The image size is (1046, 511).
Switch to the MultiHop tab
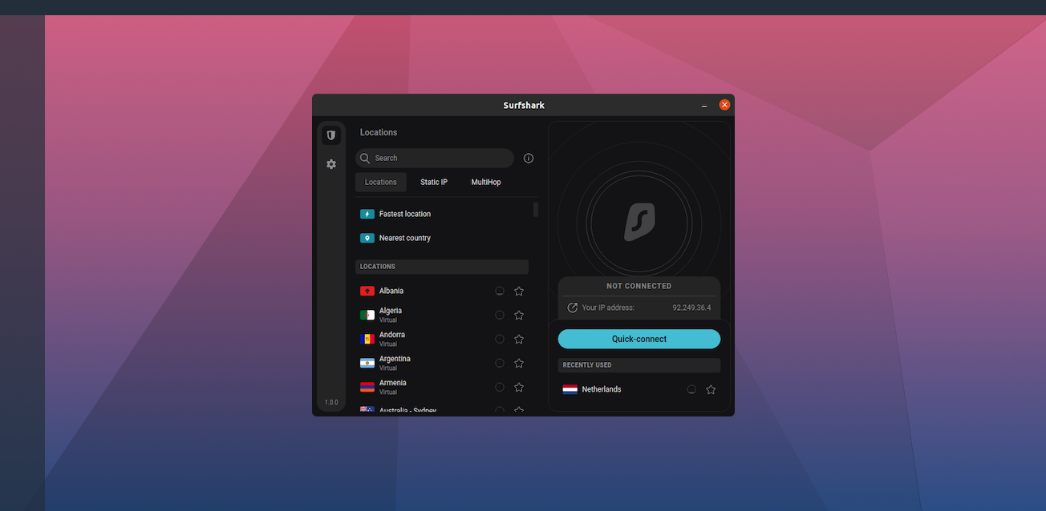(x=486, y=183)
